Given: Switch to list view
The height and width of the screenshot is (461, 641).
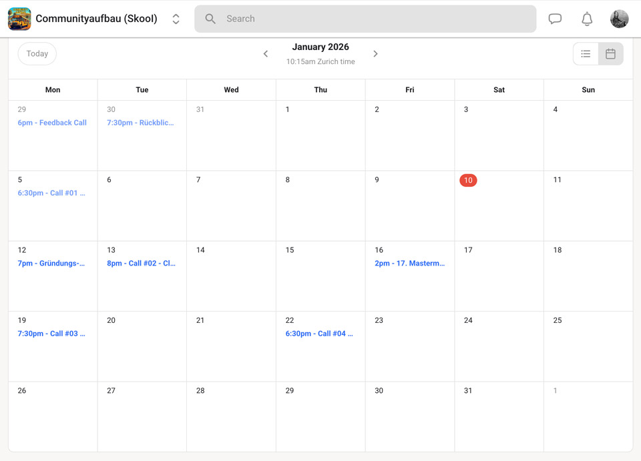Looking at the screenshot, I should [x=586, y=54].
